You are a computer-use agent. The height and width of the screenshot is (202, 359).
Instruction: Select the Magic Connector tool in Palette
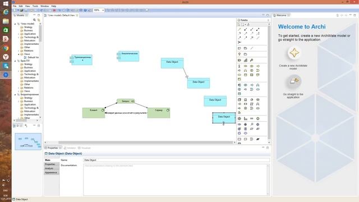pos(240,29)
